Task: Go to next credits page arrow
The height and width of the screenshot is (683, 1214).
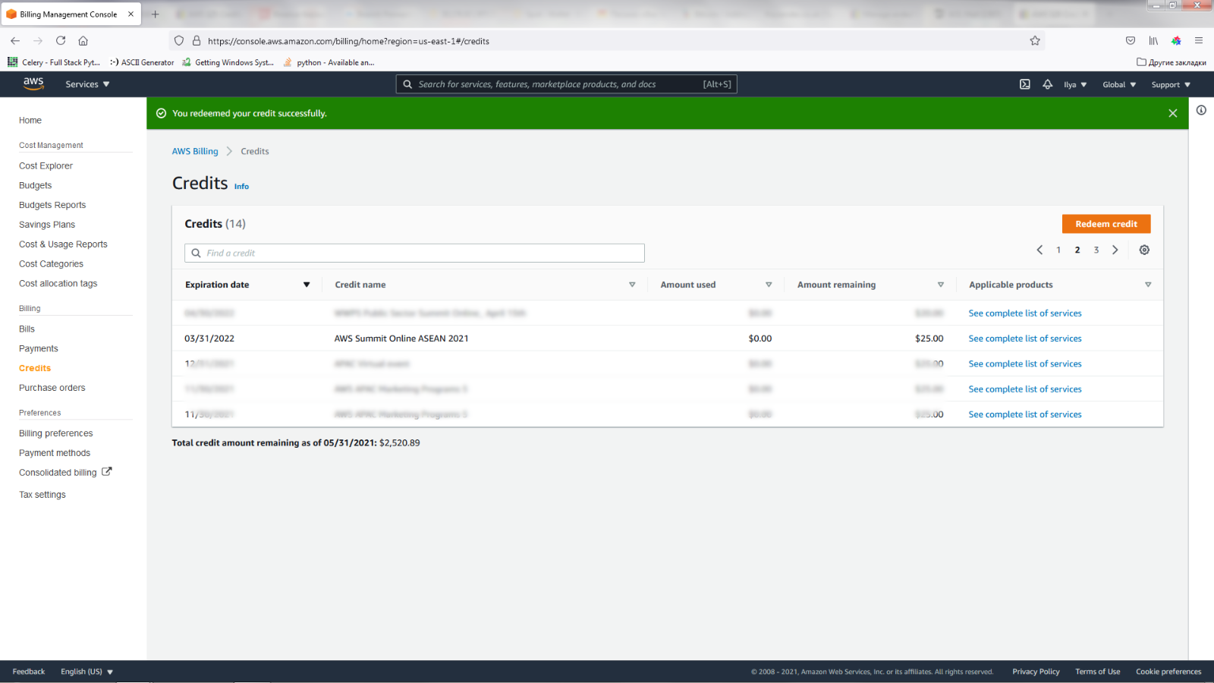Action: 1115,250
